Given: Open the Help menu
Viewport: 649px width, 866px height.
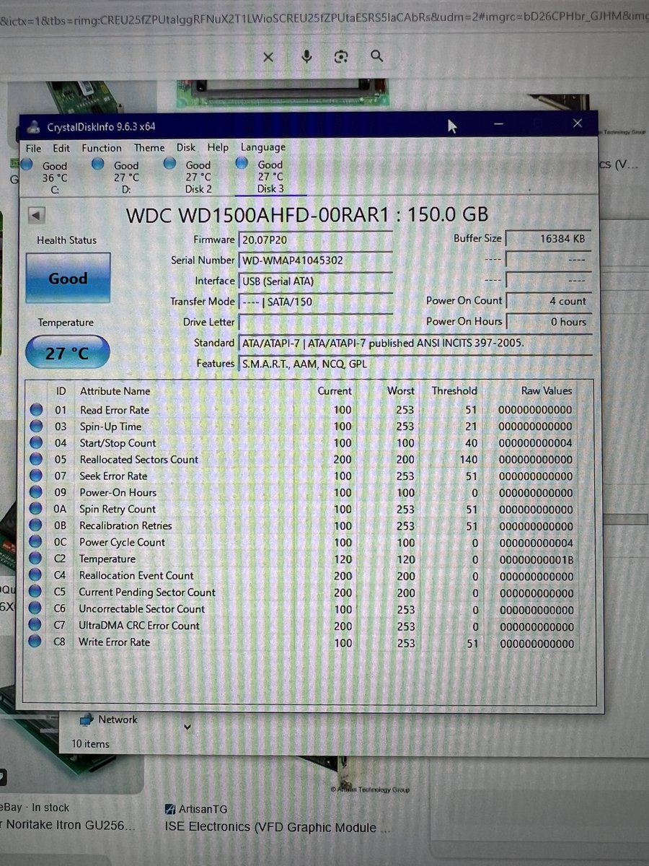Looking at the screenshot, I should click(x=218, y=147).
